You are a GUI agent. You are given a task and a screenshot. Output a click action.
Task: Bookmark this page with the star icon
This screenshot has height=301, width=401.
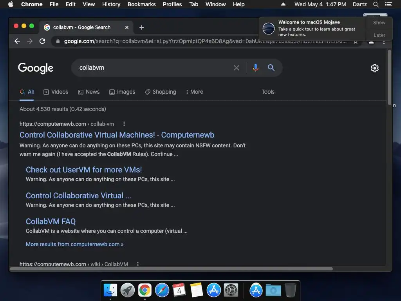356,42
